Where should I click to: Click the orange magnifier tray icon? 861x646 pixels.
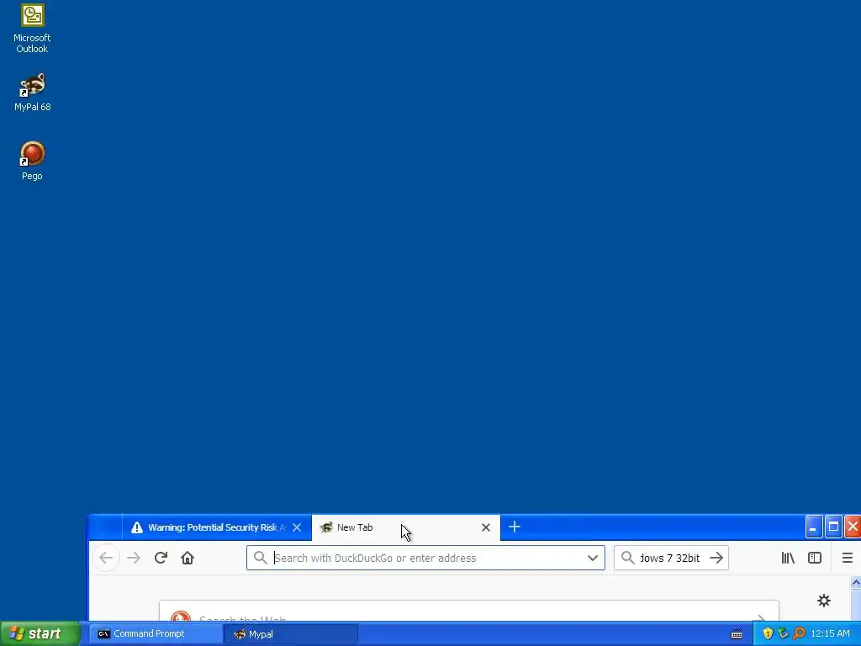coord(799,634)
